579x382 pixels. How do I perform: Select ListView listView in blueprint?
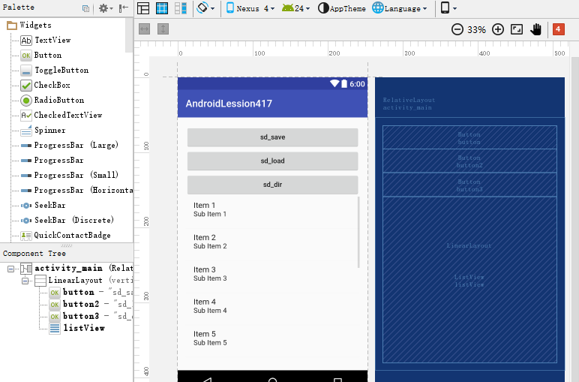coord(469,281)
